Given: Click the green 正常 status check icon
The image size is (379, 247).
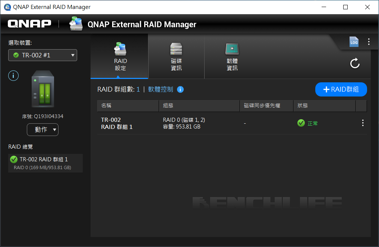Looking at the screenshot, I should (301, 123).
